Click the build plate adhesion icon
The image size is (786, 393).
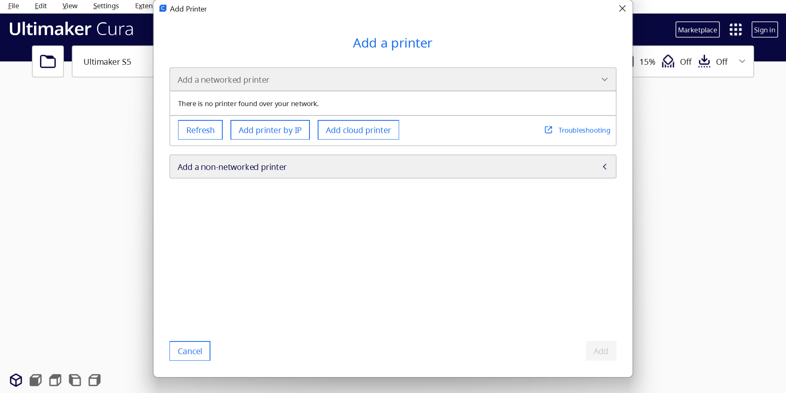[x=704, y=61]
